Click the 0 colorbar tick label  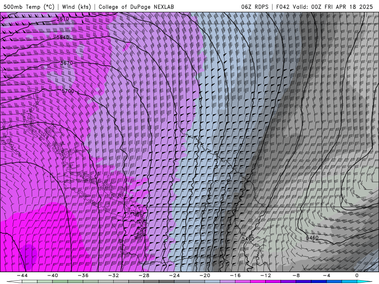click(x=357, y=275)
